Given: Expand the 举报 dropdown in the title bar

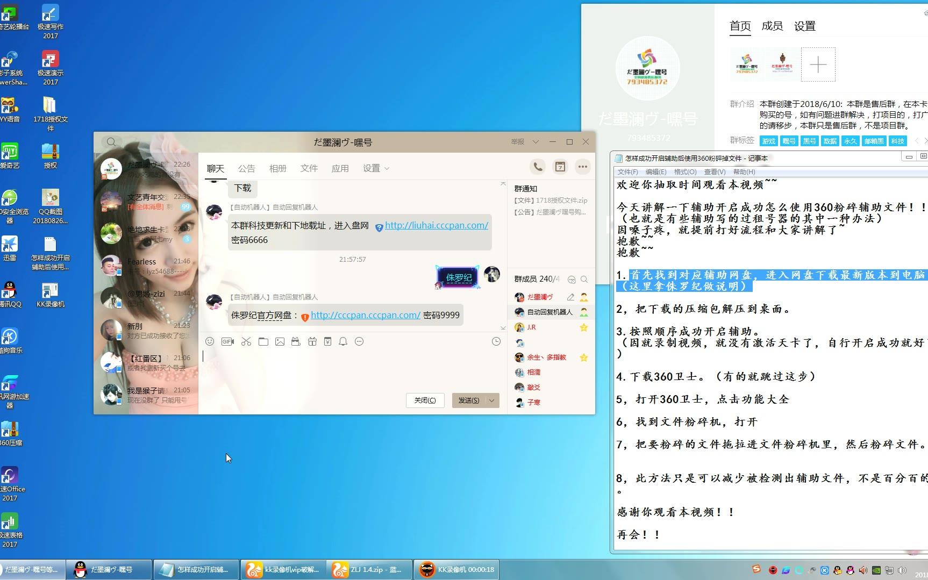Looking at the screenshot, I should (x=534, y=141).
